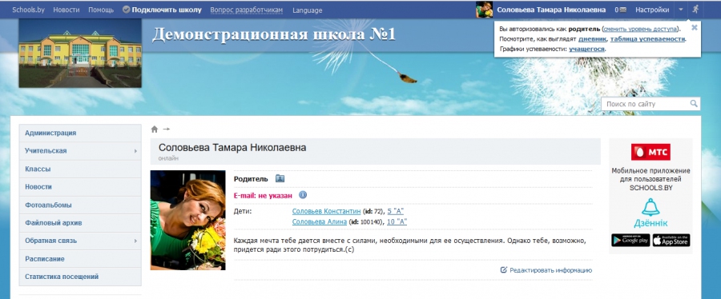721x299 pixels.
Task: Click the E-mail: не указан text
Action: [263, 195]
